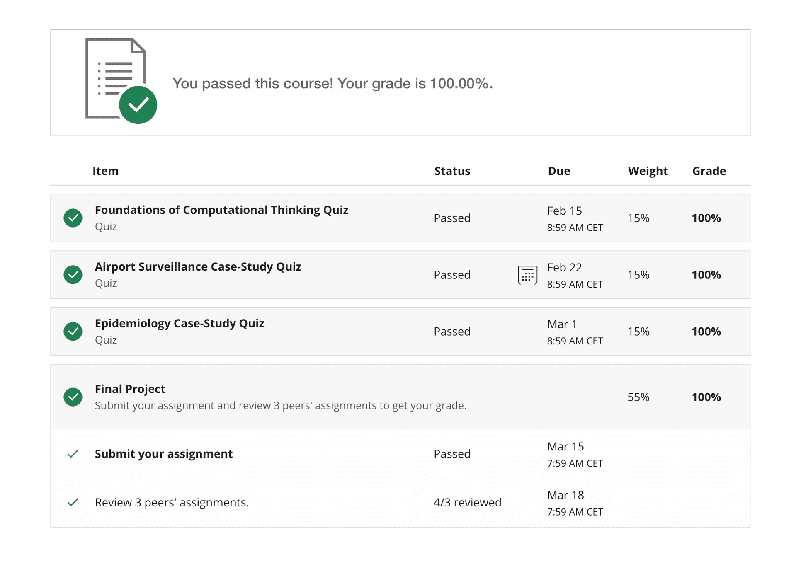Screen dimensions: 796x581
Task: Click the Weight column header
Action: pyautogui.click(x=648, y=171)
